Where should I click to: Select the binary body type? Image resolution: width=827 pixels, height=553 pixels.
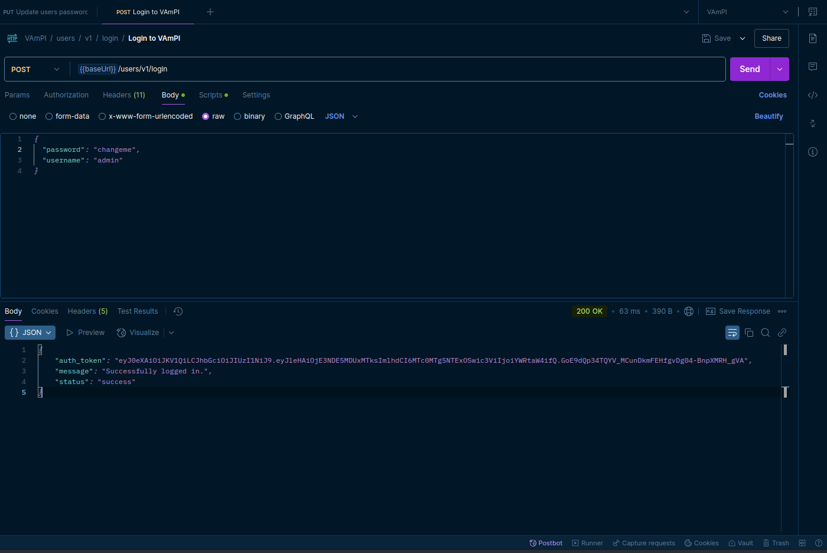tap(237, 116)
